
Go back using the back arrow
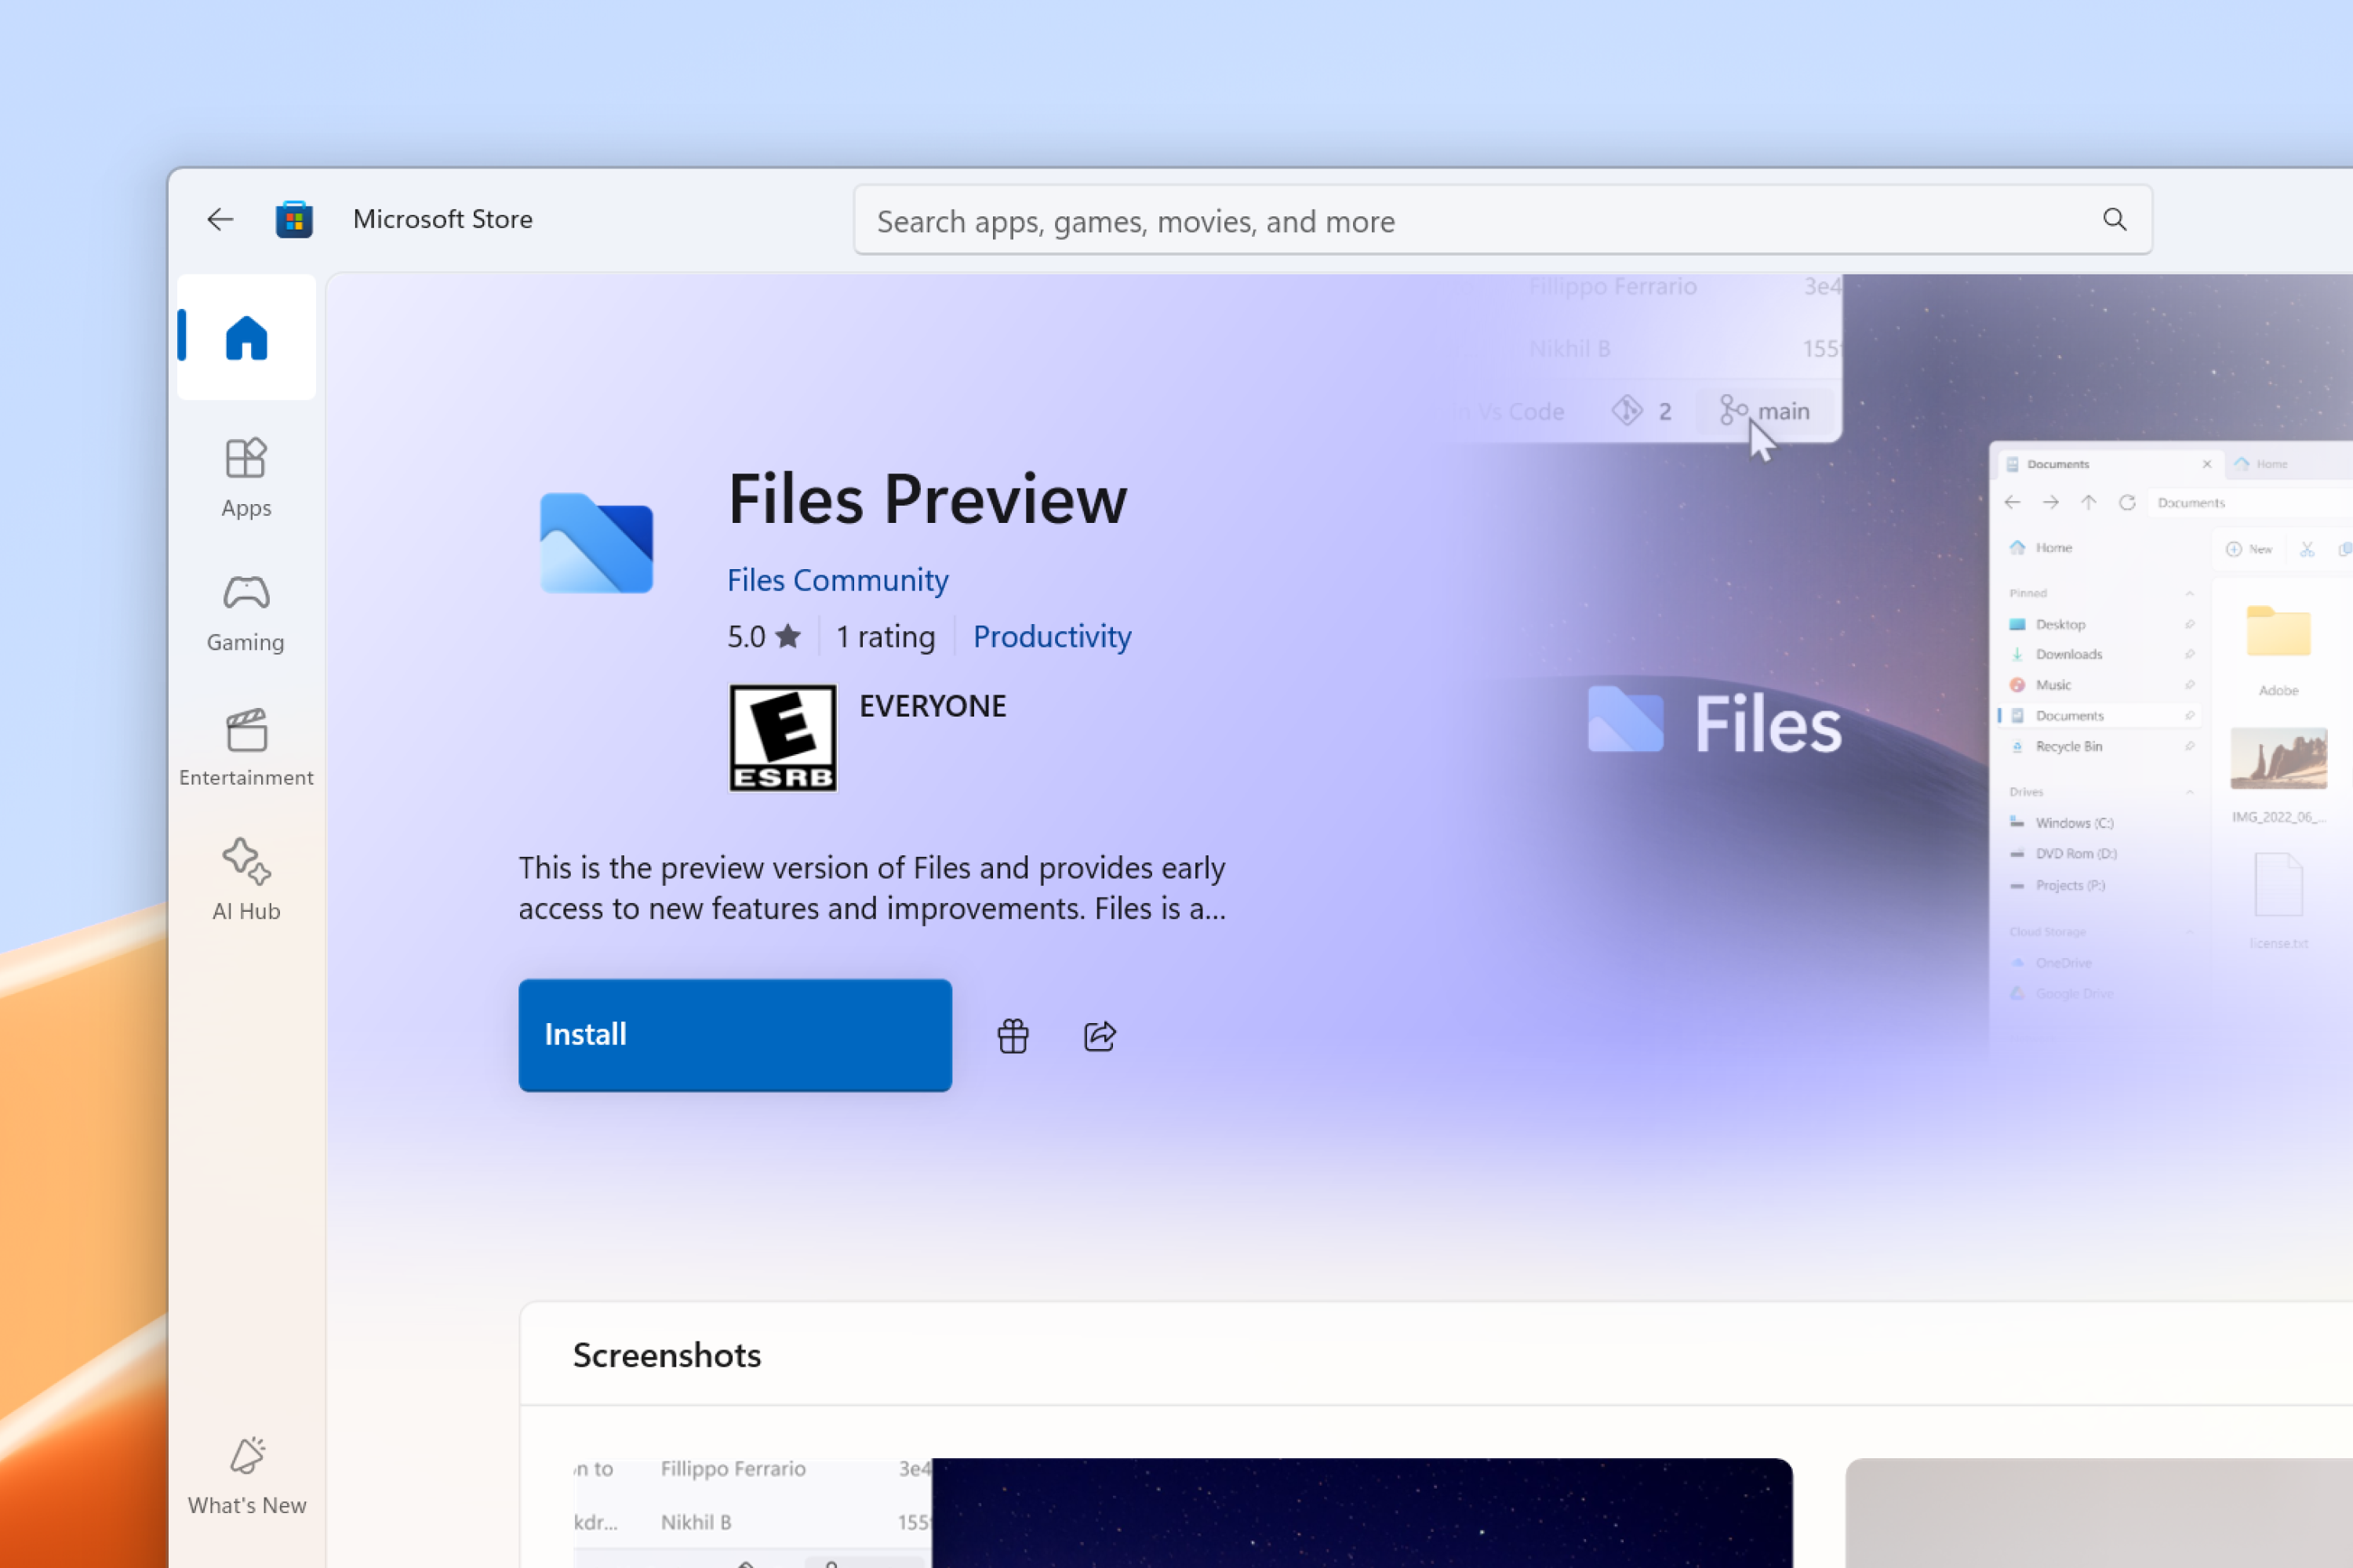219,219
